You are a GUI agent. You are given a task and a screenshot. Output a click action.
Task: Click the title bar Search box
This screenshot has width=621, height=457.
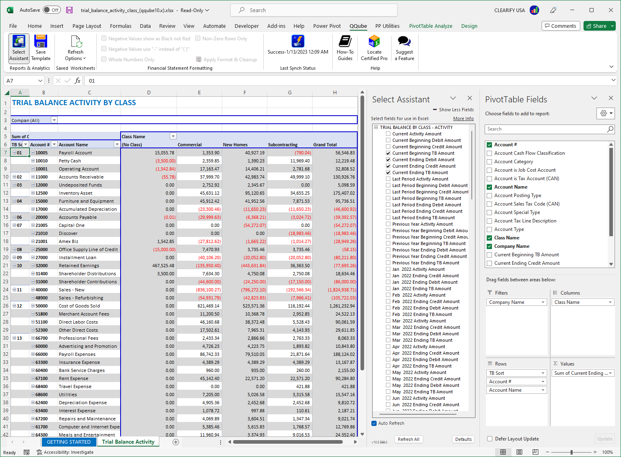click(314, 10)
